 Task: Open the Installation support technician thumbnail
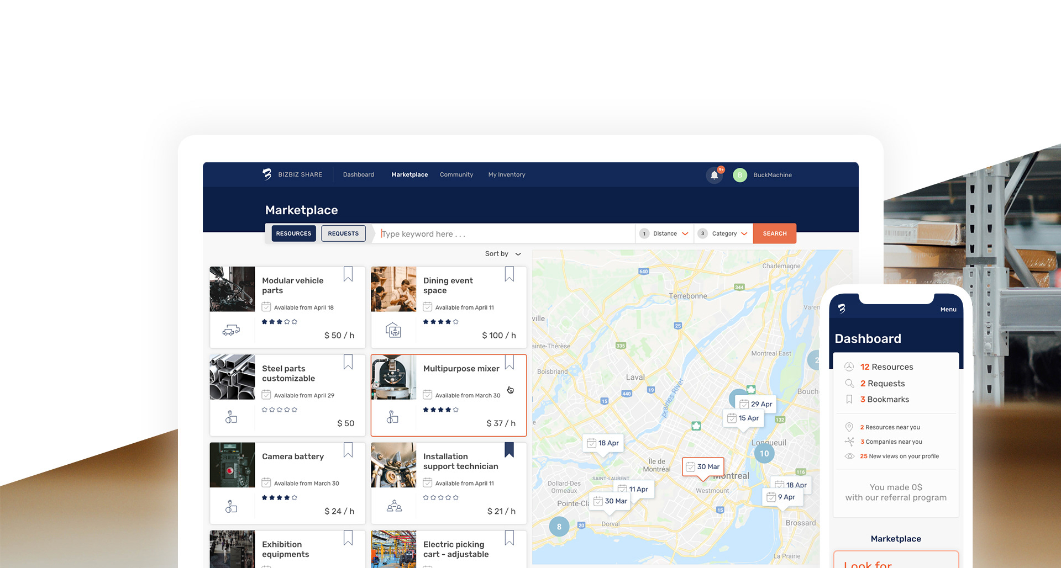point(393,465)
